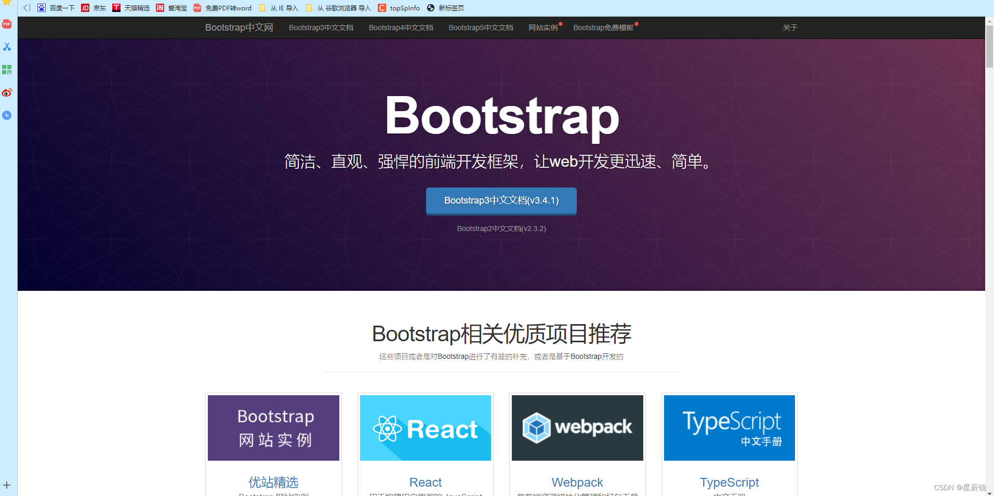The height and width of the screenshot is (496, 994).
Task: Click the Bootstrap相关优质项目推荐 heading
Action: 501,333
